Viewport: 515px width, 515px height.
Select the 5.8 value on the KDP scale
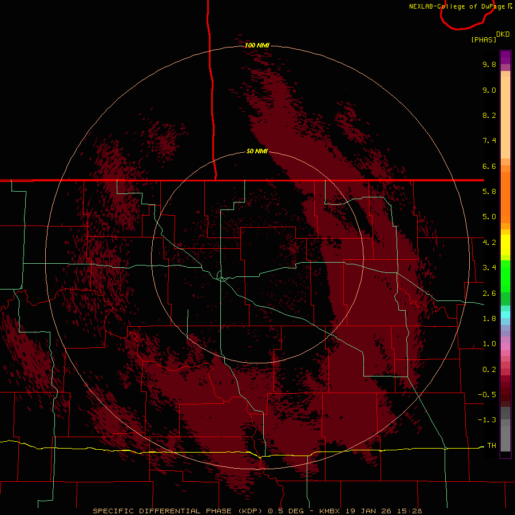pyautogui.click(x=489, y=192)
